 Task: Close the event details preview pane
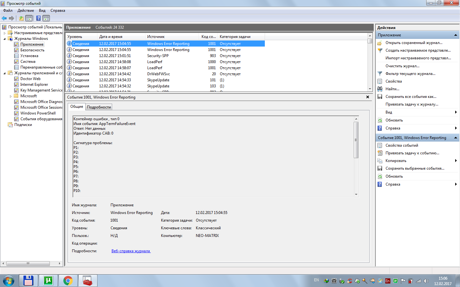(368, 97)
